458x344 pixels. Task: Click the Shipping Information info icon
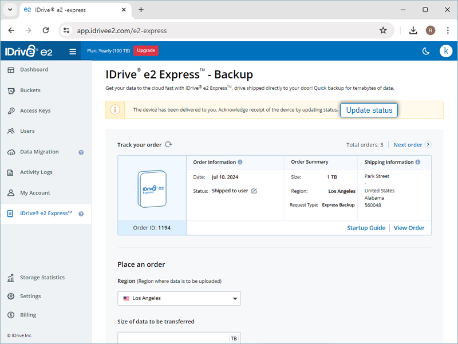coord(418,162)
